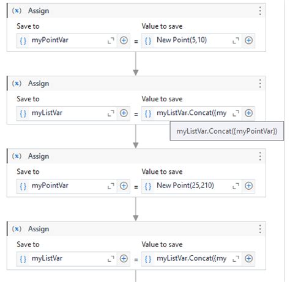Open options menu of first Assign activity
This screenshot has width=290, height=282.
click(x=260, y=11)
